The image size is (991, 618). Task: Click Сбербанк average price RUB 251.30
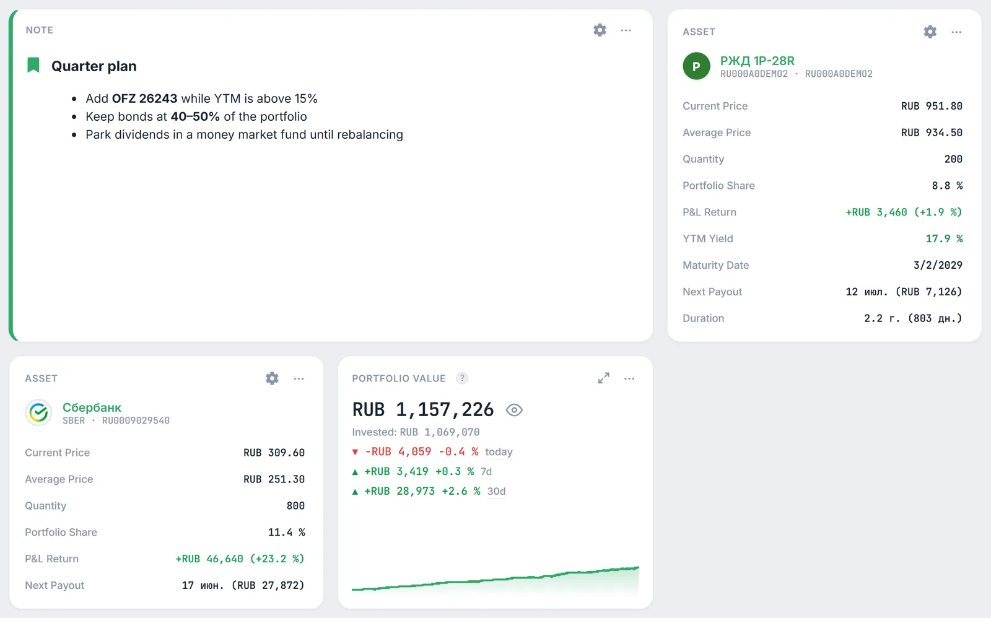coord(274,479)
